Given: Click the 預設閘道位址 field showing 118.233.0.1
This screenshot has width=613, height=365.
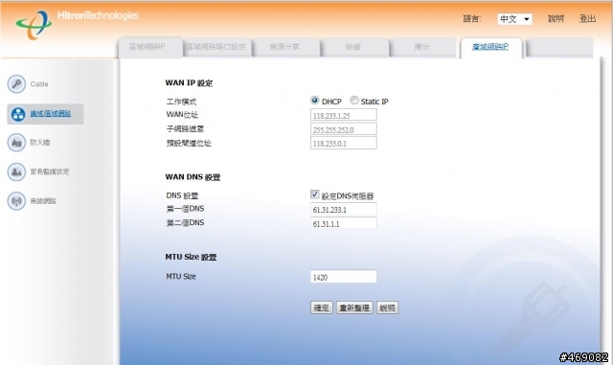Looking at the screenshot, I should point(344,143).
